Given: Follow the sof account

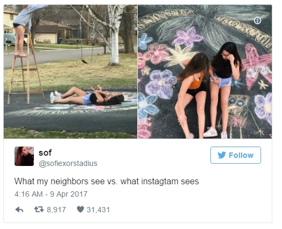Looking at the screenshot, I should click(236, 155).
